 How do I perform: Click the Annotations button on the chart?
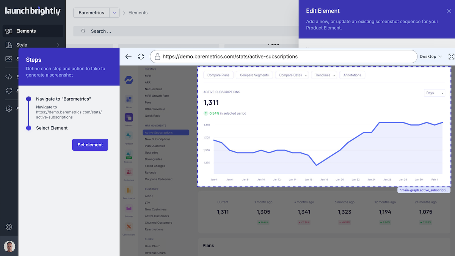[x=352, y=75]
